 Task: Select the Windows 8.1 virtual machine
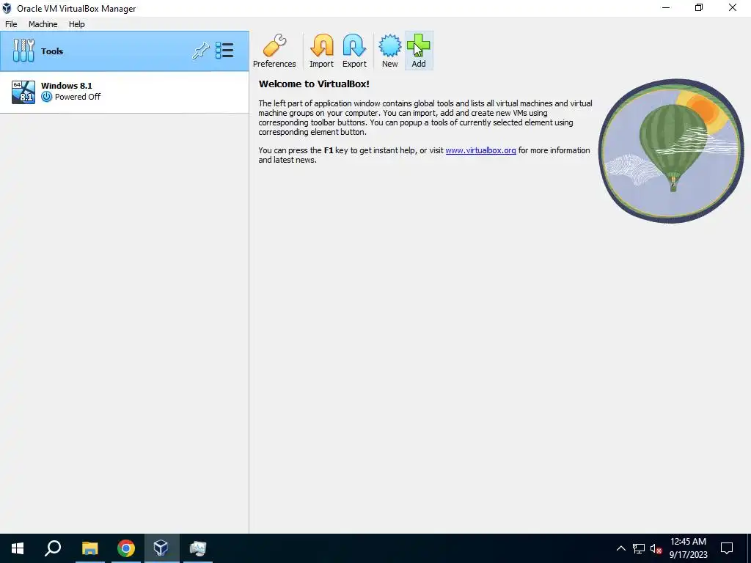click(125, 92)
